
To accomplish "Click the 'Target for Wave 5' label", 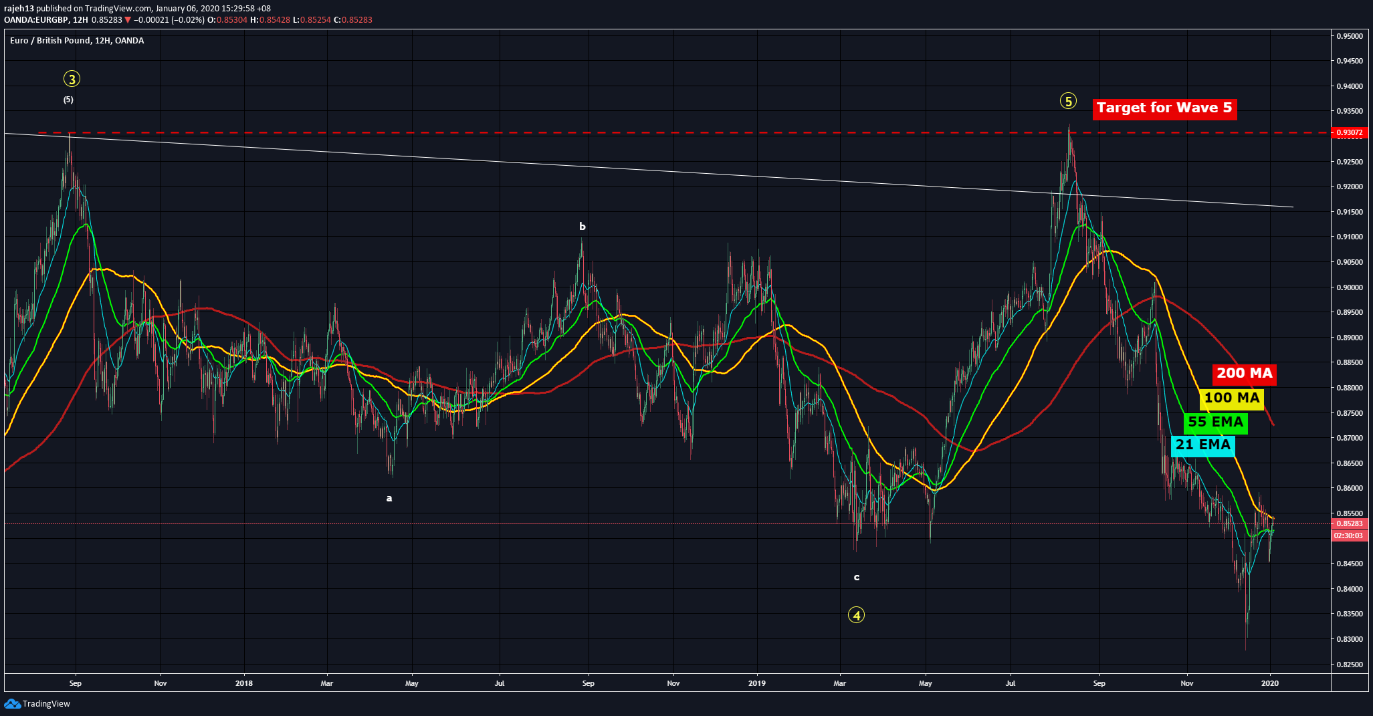I will 1164,108.
